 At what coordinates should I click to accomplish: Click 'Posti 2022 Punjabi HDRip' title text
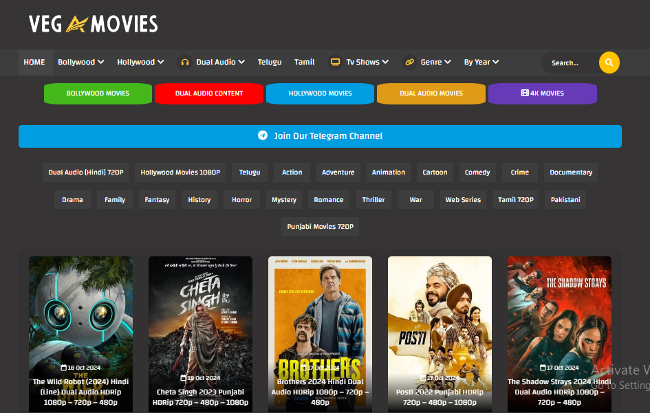pyautogui.click(x=440, y=392)
